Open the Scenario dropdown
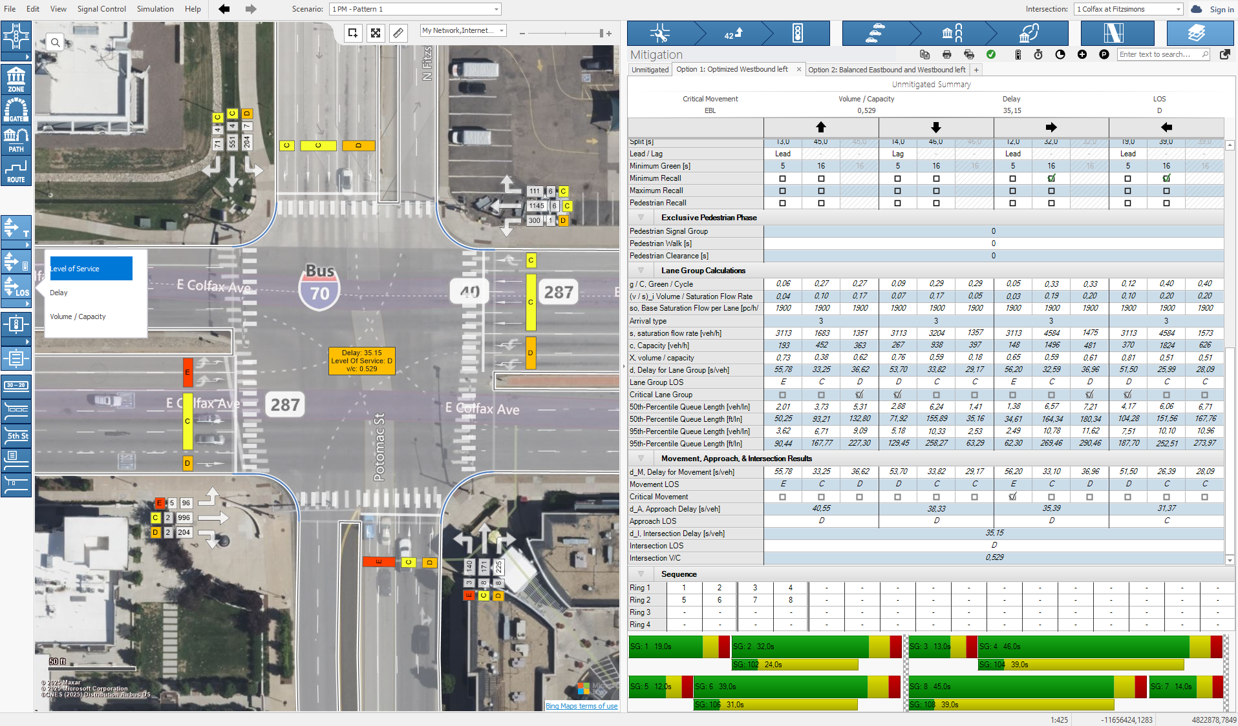The width and height of the screenshot is (1238, 726). [x=415, y=9]
